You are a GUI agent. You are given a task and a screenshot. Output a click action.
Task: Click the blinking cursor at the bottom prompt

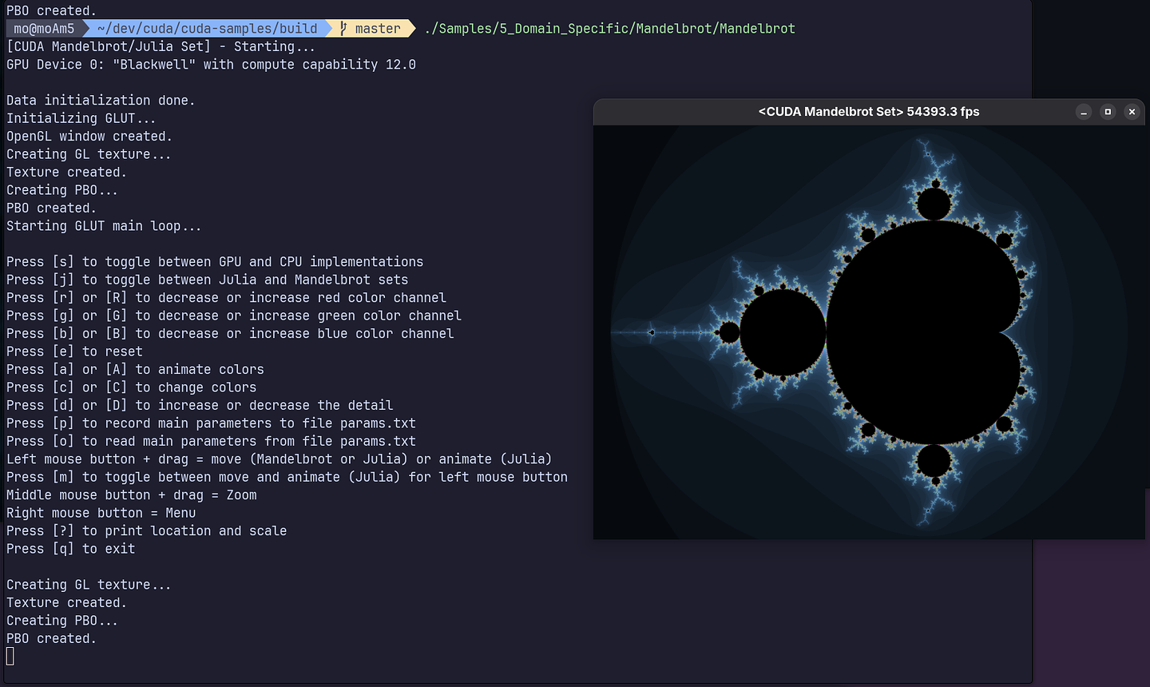click(9, 655)
